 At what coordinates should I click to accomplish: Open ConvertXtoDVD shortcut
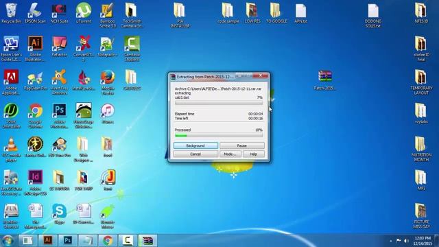pos(84,49)
